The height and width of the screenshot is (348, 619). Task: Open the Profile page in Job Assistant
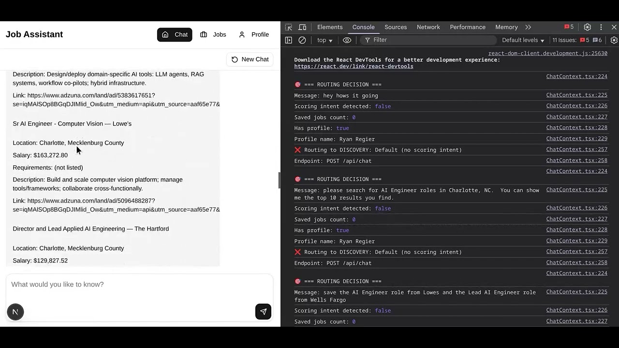coord(254,34)
